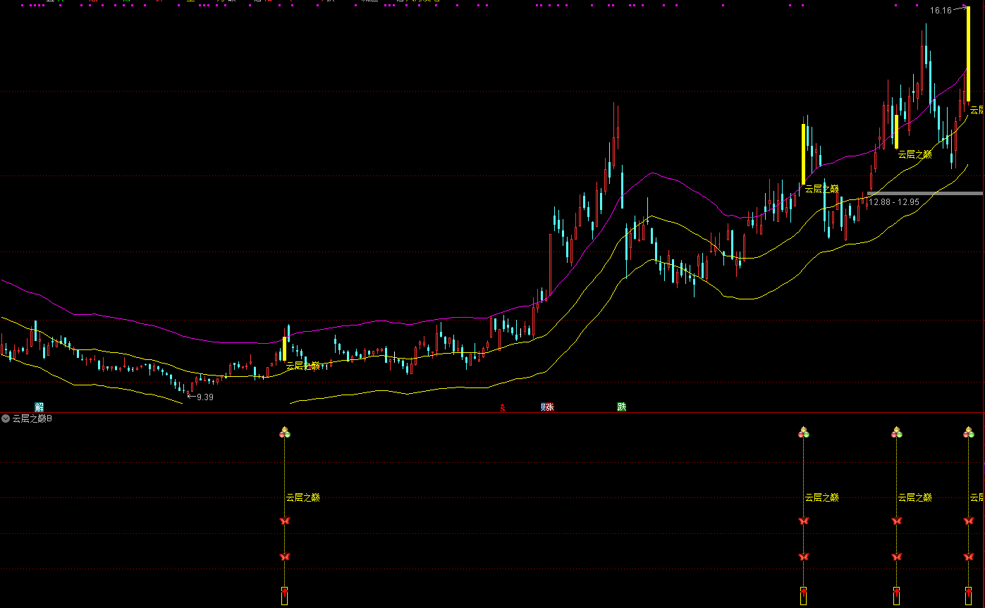Click the yellow signal bar left of 9.39 rally
Image resolution: width=985 pixels, height=608 pixels.
[284, 349]
